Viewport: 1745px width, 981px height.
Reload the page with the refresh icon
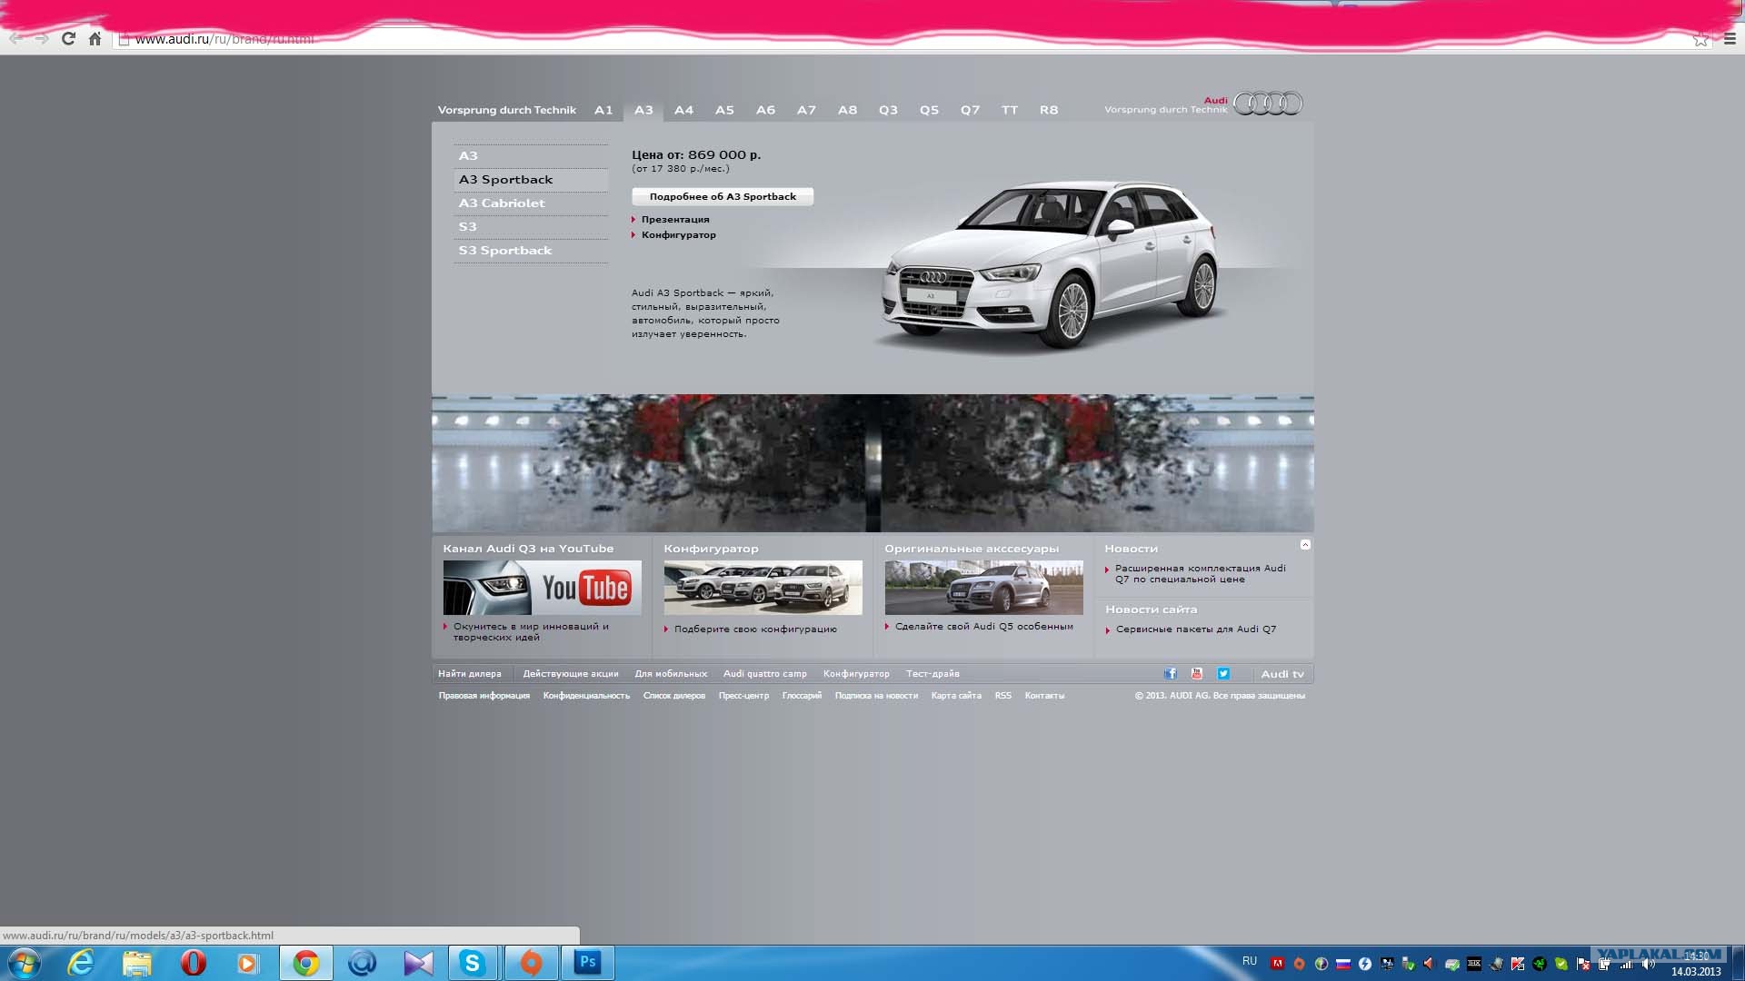click(68, 38)
